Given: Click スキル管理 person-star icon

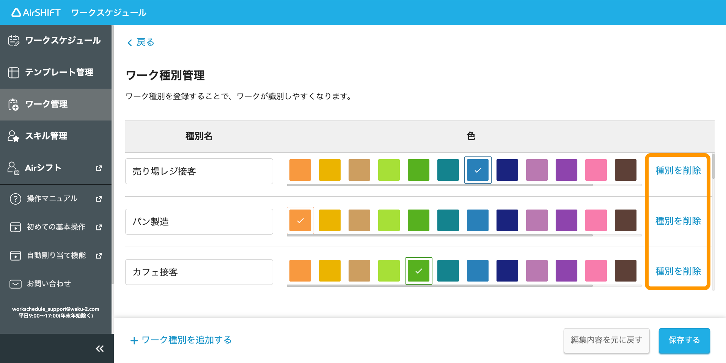Looking at the screenshot, I should coord(14,136).
